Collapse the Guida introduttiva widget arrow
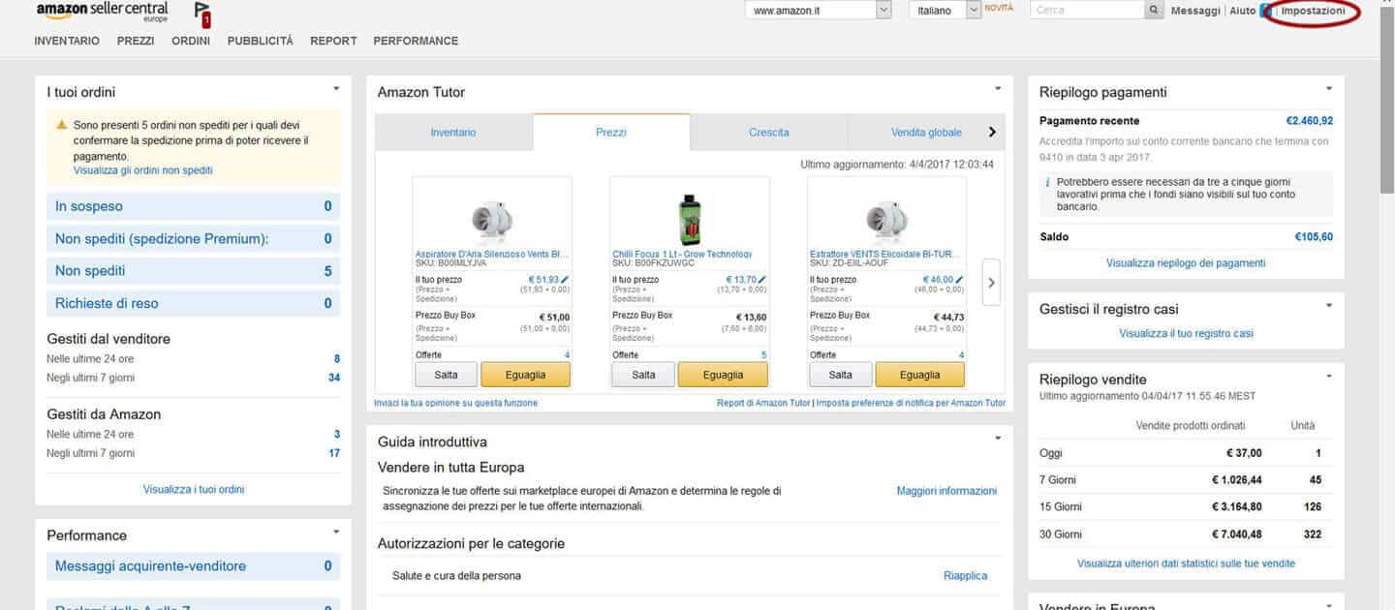 tap(998, 438)
